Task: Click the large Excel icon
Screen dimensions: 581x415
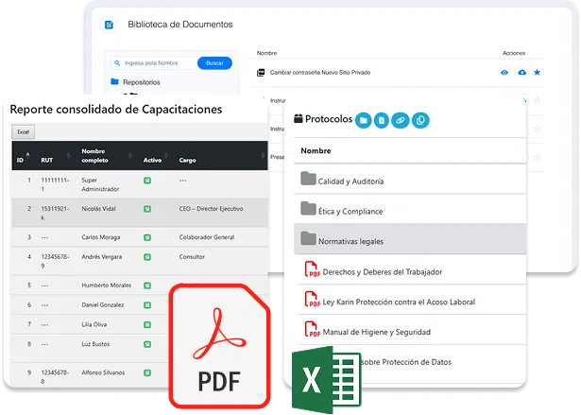Action: coord(327,379)
